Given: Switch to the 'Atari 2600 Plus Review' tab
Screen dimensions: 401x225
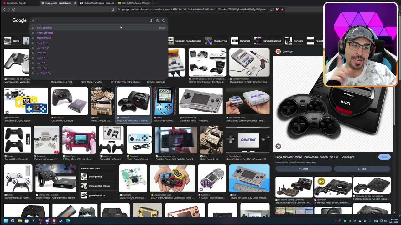Looking at the screenshot, I should click(x=135, y=3).
